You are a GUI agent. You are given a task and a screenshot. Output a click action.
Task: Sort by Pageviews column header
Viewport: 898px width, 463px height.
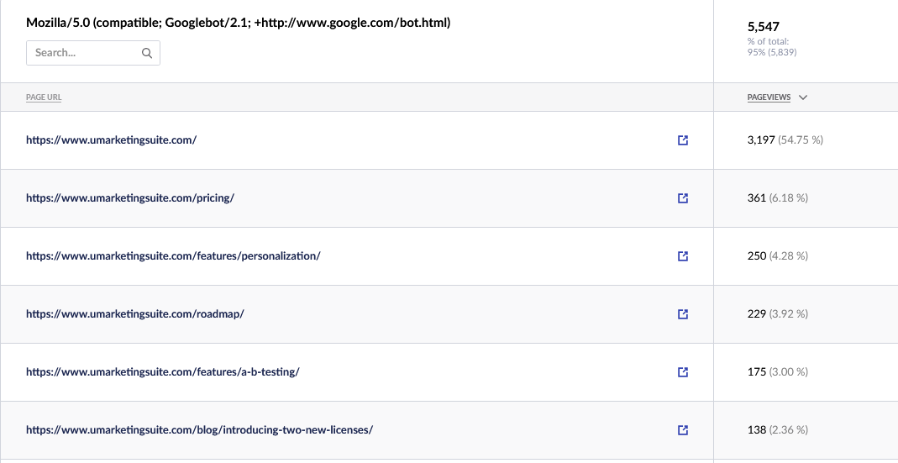coord(769,97)
